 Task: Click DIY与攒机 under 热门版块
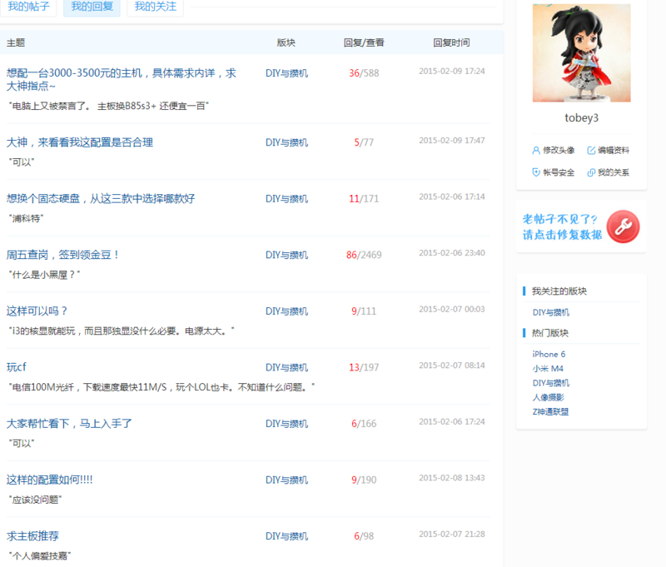coord(551,383)
